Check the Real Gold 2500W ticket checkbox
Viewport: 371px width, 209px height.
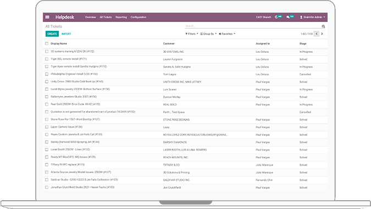[x=47, y=105]
